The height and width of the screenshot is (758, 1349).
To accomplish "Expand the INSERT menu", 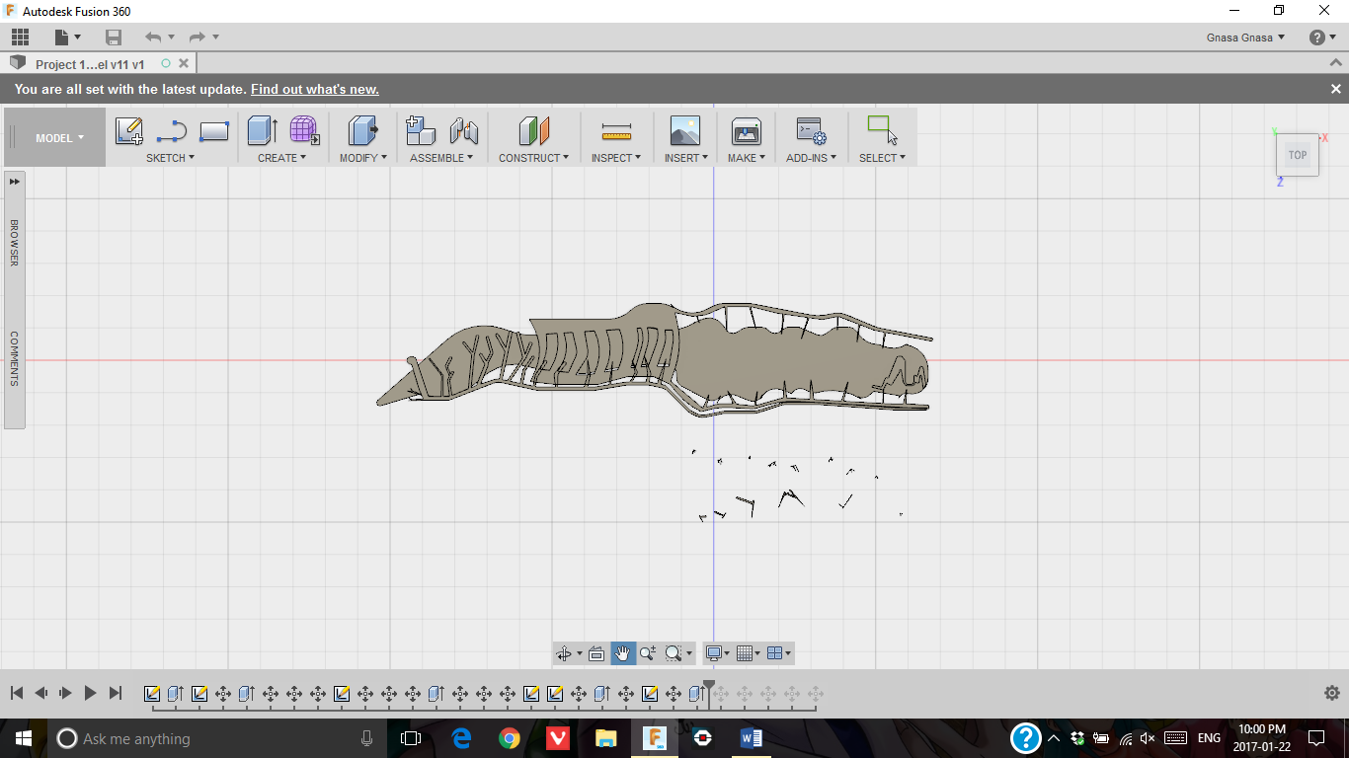I will click(x=685, y=158).
